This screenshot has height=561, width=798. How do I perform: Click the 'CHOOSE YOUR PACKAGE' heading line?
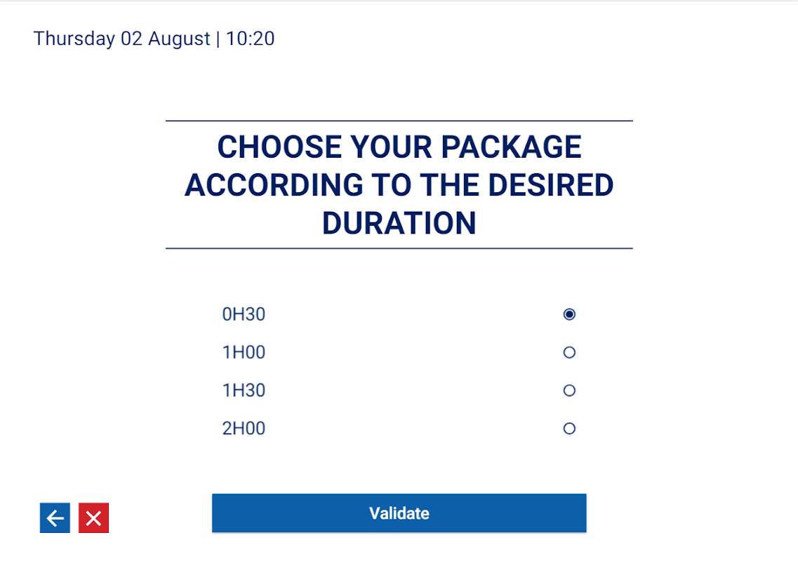click(399, 147)
